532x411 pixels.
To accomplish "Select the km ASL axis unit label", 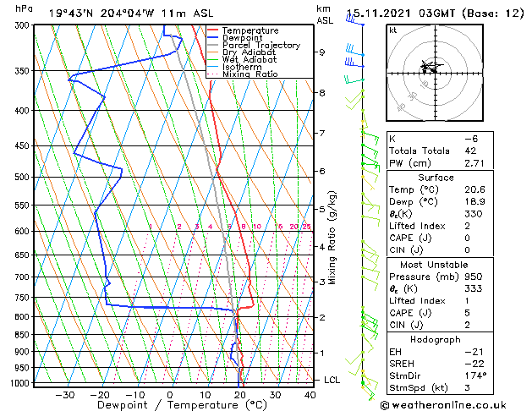I will click(x=325, y=14).
